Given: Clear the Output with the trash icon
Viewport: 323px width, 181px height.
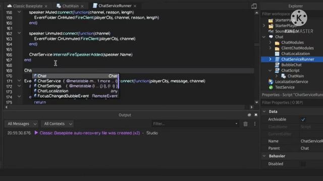Looking at the screenshot, I should click(245, 124).
